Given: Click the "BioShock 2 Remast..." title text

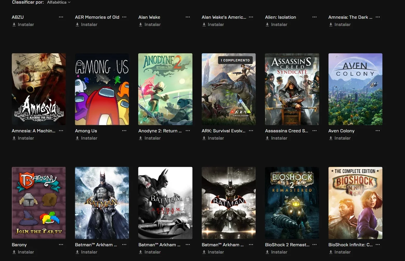Looking at the screenshot, I should (287, 245).
